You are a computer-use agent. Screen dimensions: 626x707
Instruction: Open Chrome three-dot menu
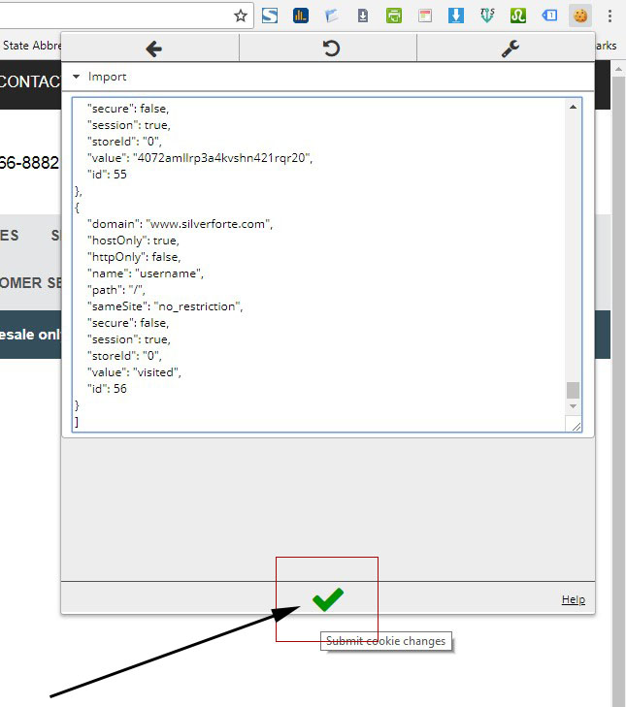(x=610, y=16)
